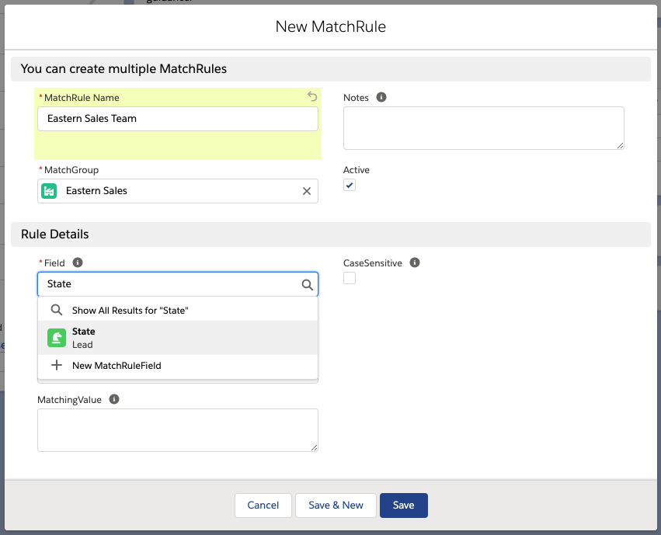The image size is (661, 535).
Task: Click the Save button
Action: coord(403,505)
